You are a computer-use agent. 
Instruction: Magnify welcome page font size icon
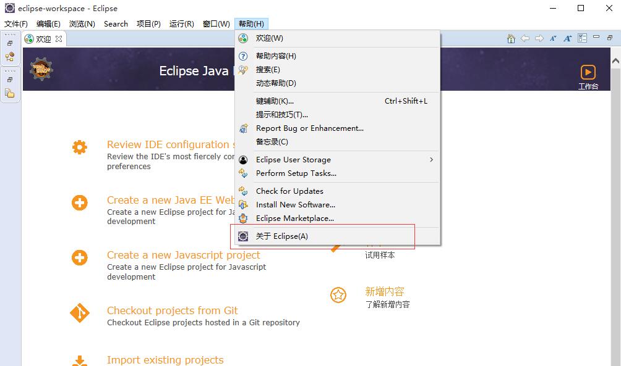click(568, 38)
